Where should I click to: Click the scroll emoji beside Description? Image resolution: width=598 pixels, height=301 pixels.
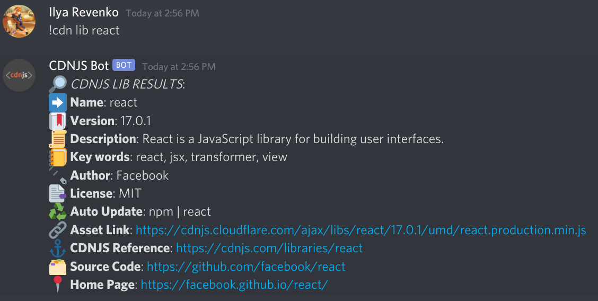click(58, 139)
